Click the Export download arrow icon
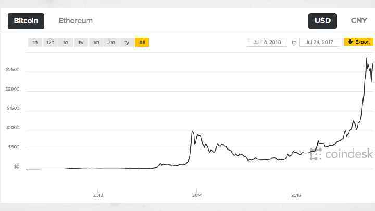Image resolution: width=375 pixels, height=211 pixels. (351, 42)
